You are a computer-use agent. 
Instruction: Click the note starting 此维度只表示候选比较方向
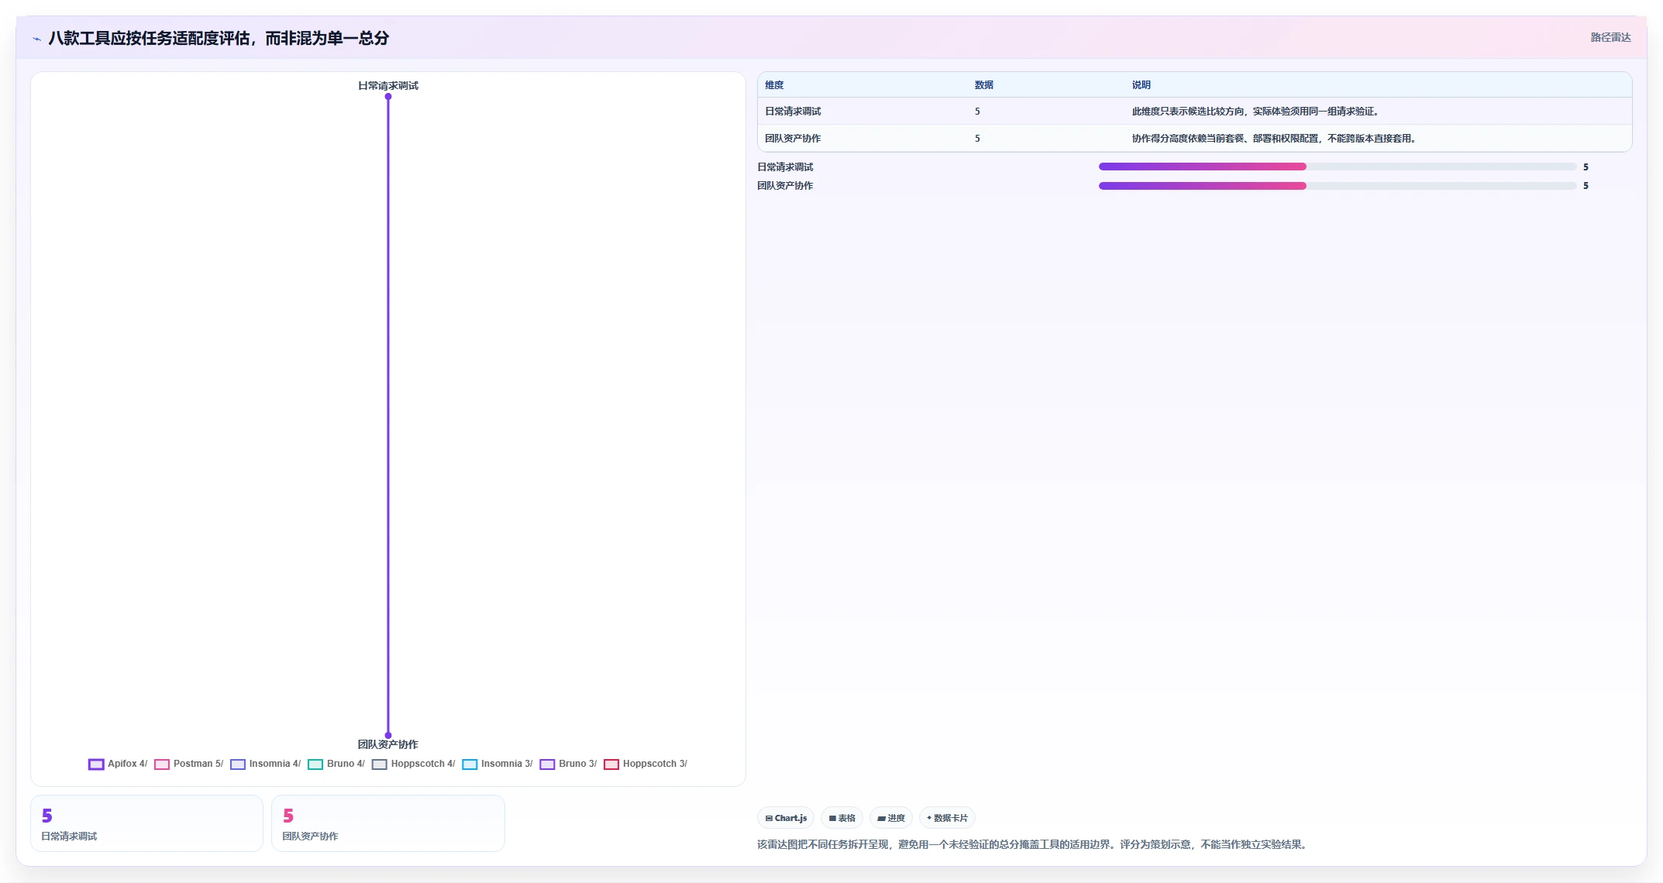tap(1255, 112)
